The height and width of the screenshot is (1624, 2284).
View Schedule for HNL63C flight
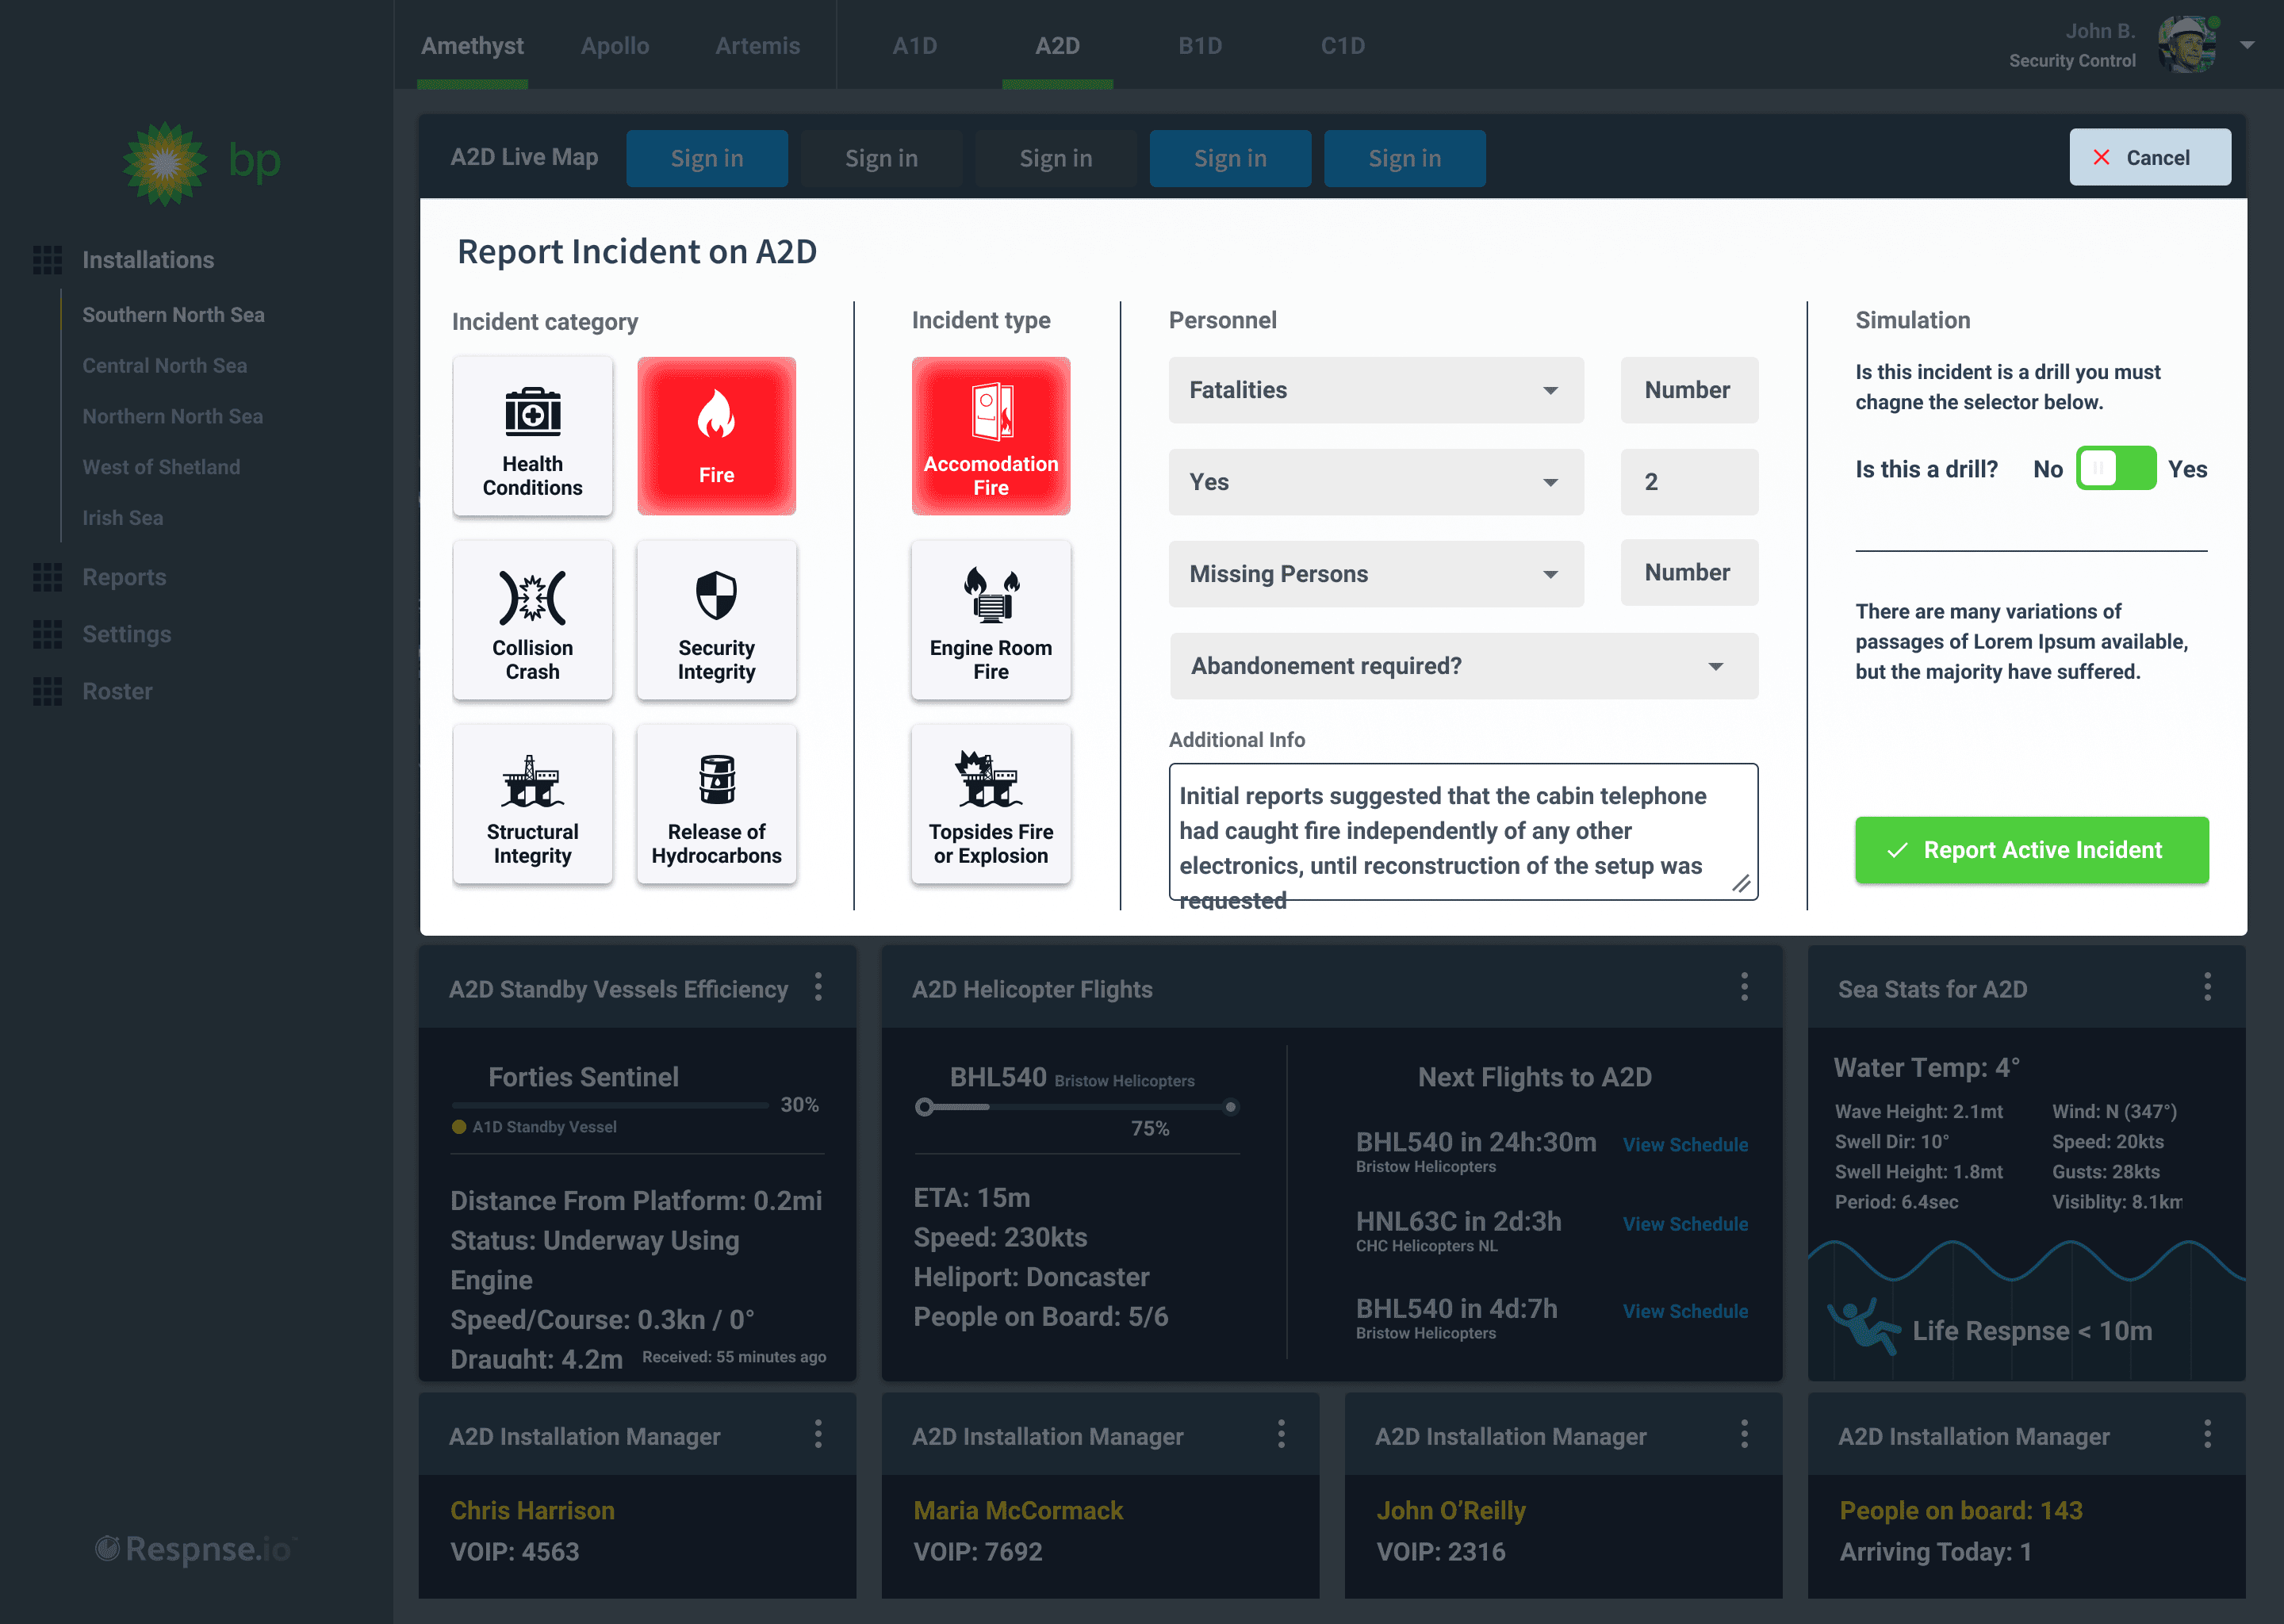(1685, 1224)
